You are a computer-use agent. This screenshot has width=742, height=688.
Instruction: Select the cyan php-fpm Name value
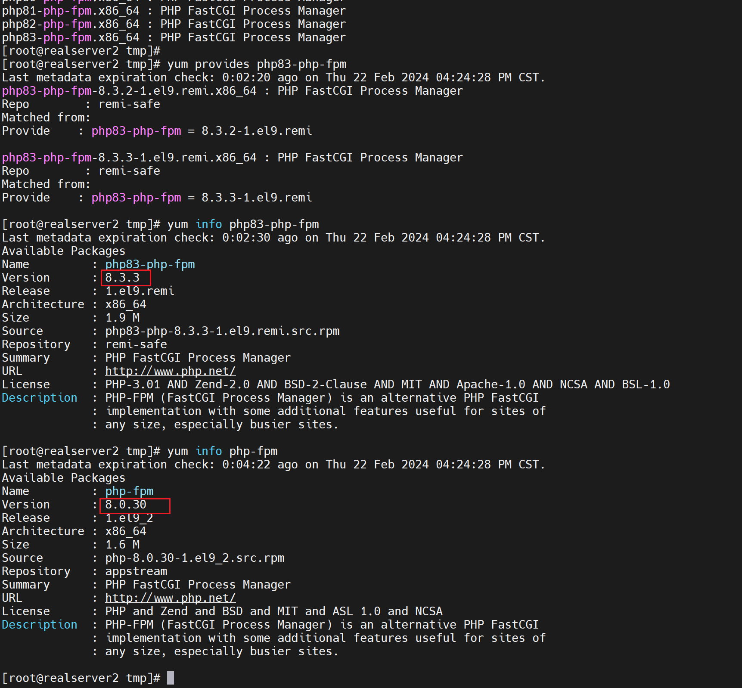(x=129, y=491)
